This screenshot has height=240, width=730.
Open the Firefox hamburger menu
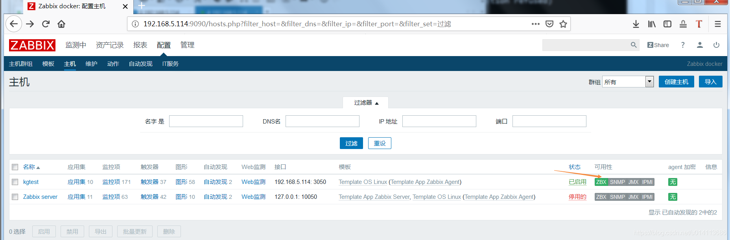pyautogui.click(x=718, y=24)
